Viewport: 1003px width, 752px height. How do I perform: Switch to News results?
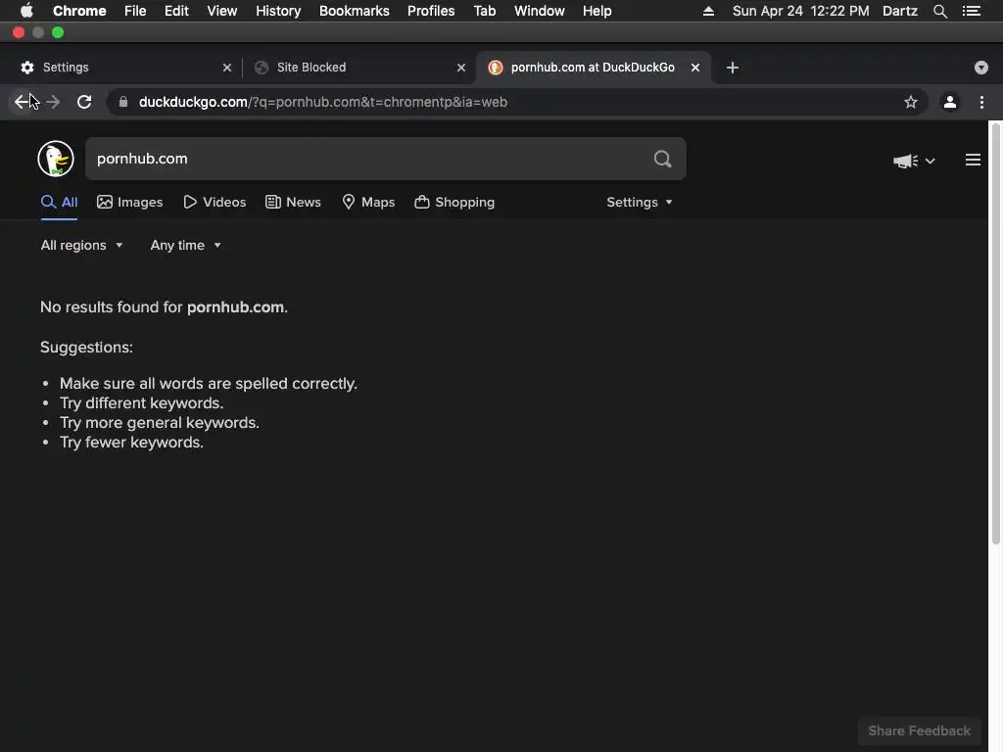coord(293,202)
